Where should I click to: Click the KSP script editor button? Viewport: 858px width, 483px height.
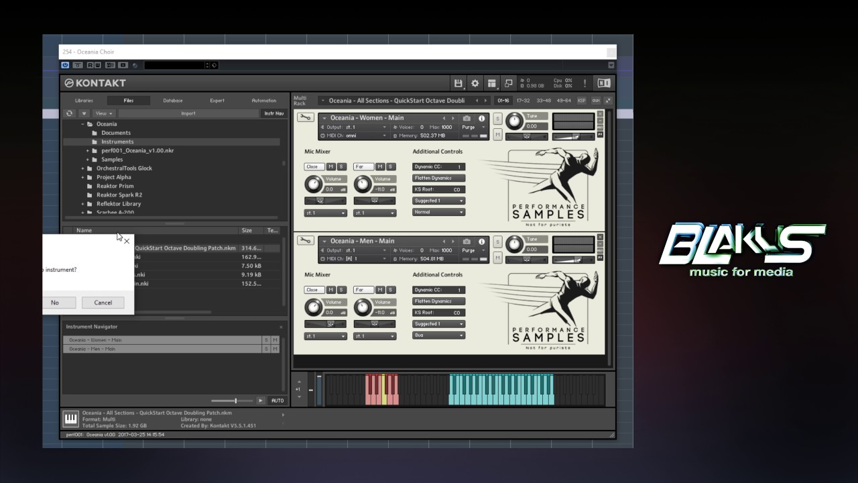click(581, 101)
